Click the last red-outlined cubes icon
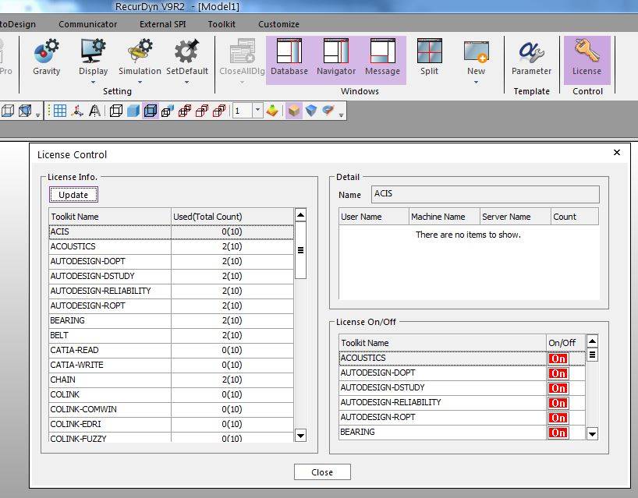 [x=219, y=111]
